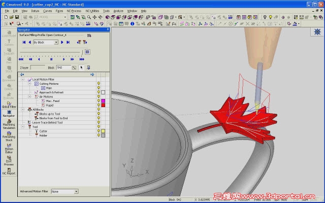Toggle visibility bulb for Leave Trace Behind Tool
Image resolution: width=325 pixels, height=203 pixels.
(x=99, y=122)
